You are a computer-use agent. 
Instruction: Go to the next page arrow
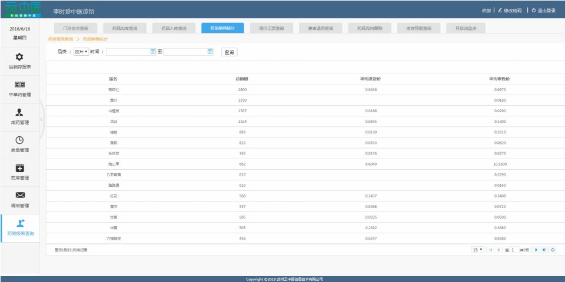click(x=536, y=250)
